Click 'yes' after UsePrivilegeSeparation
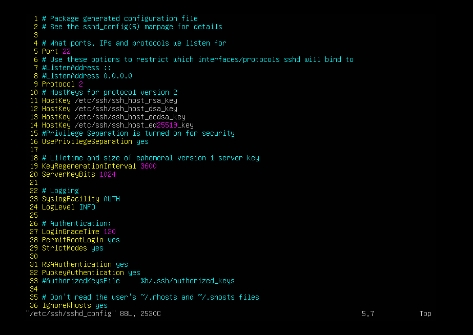The height and width of the screenshot is (335, 473). pos(142,141)
